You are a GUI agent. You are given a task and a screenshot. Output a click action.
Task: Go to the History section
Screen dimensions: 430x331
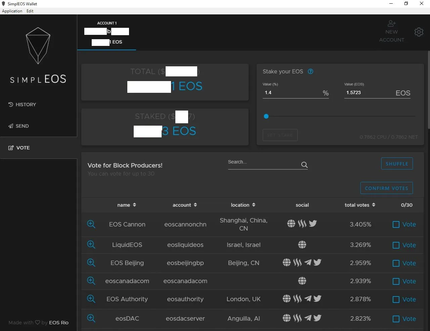[x=22, y=105]
